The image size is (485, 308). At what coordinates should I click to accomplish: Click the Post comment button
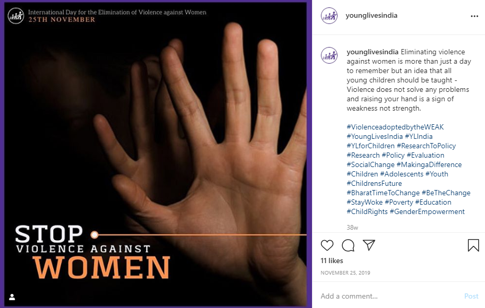pyautogui.click(x=471, y=296)
